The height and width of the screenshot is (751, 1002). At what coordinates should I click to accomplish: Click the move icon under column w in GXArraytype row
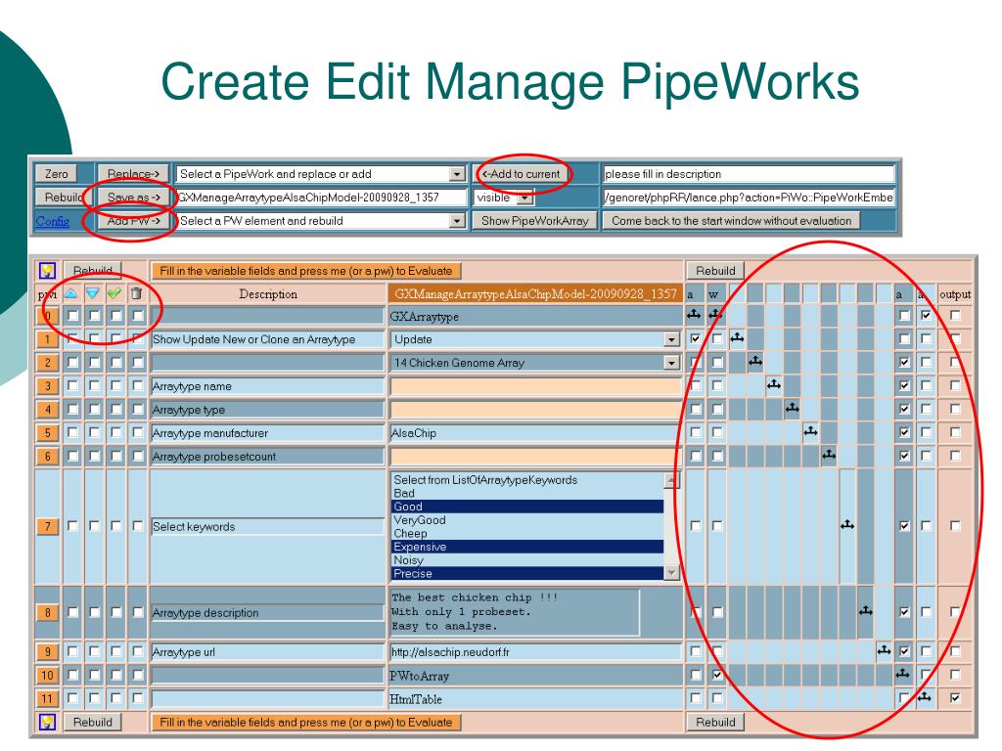[x=715, y=314]
